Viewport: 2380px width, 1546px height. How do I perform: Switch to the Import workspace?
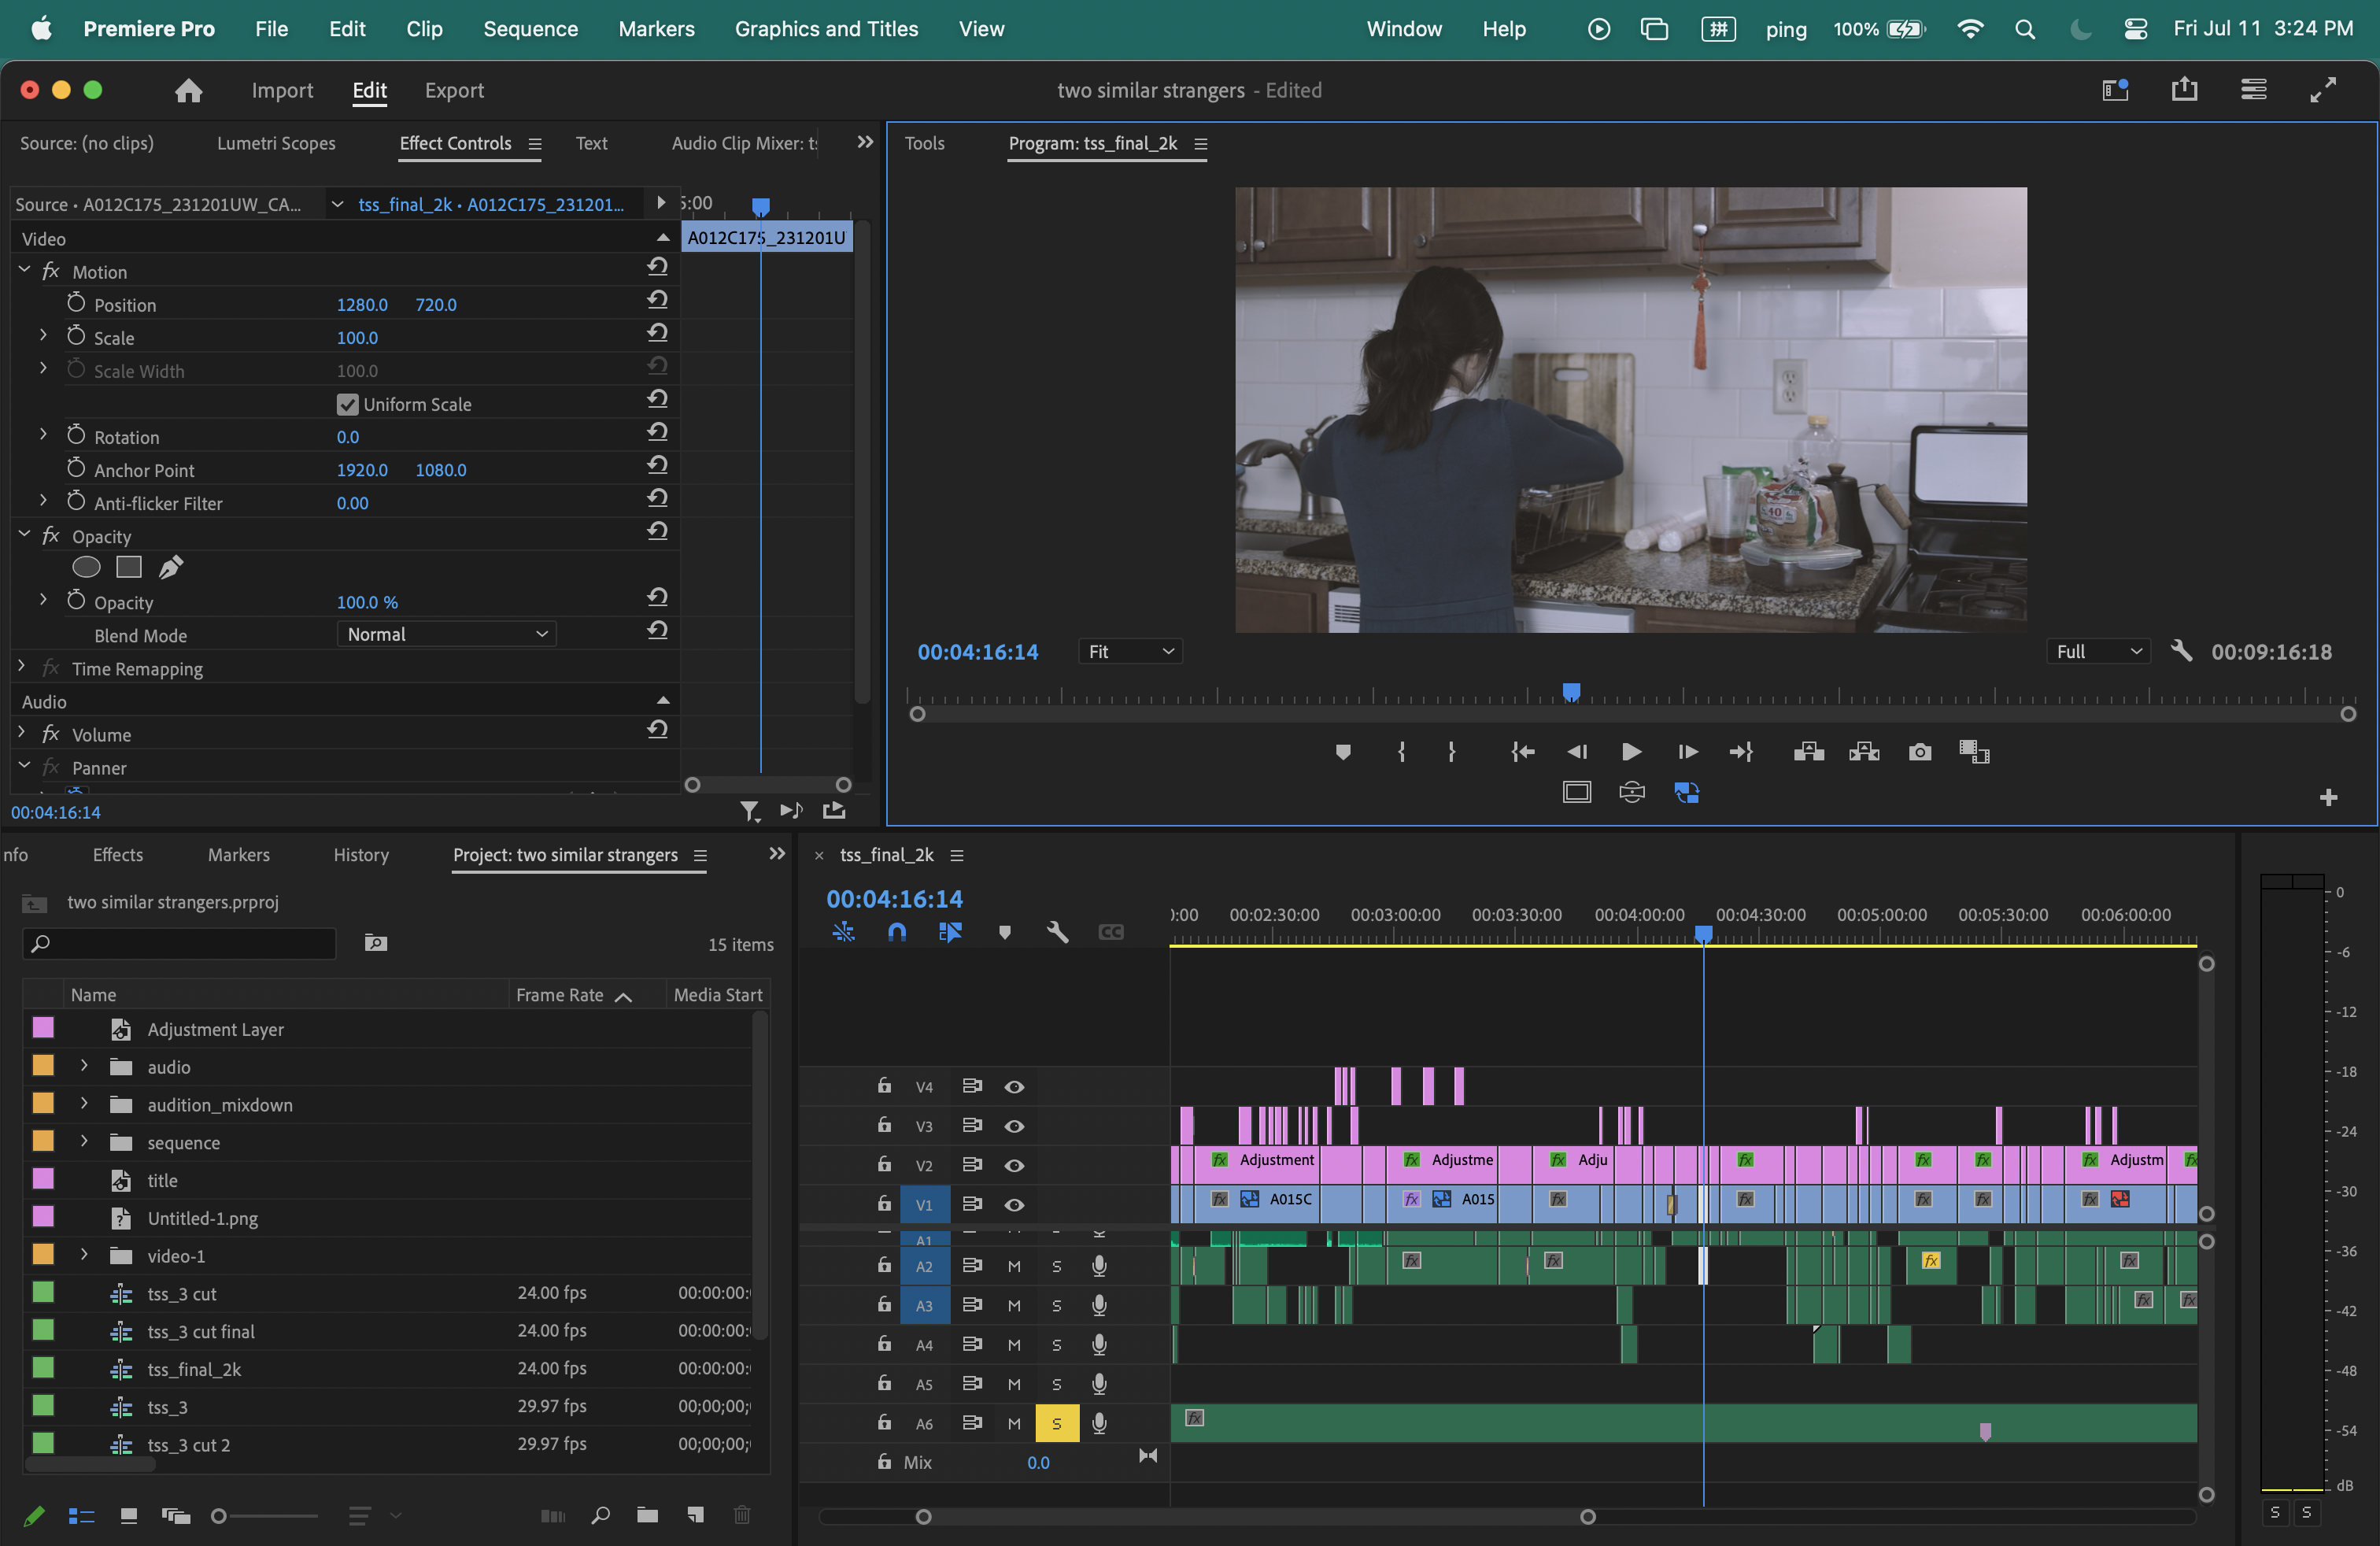click(x=282, y=91)
